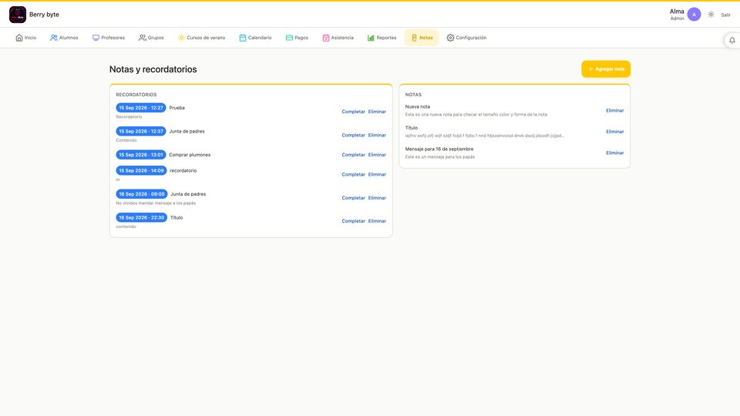Click the Mensaje para 16 de septiembre title
Viewport: 740px width, 416px height.
439,149
